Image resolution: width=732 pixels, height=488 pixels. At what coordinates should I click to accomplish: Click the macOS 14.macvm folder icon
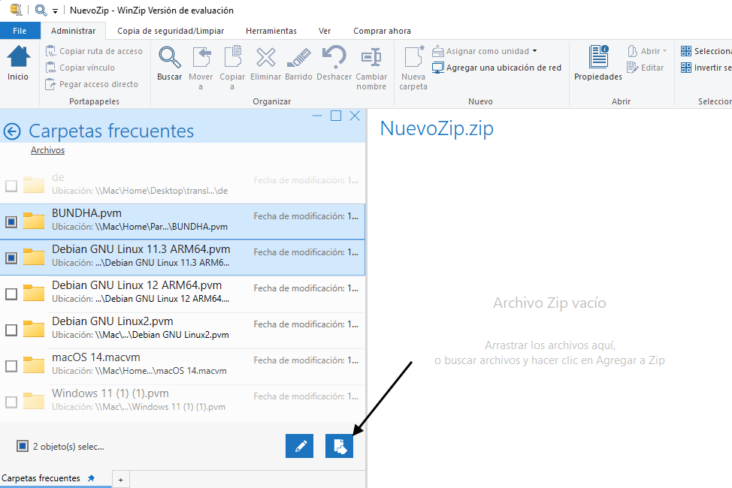click(34, 364)
